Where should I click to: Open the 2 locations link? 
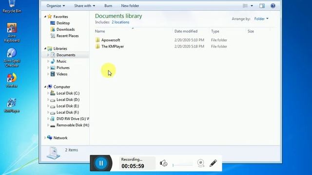(120, 22)
